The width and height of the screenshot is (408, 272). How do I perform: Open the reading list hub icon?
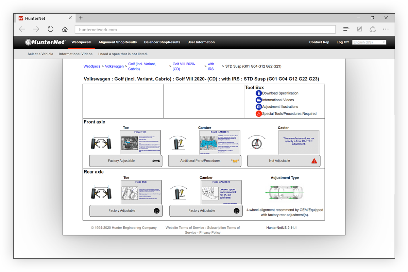tap(346, 29)
